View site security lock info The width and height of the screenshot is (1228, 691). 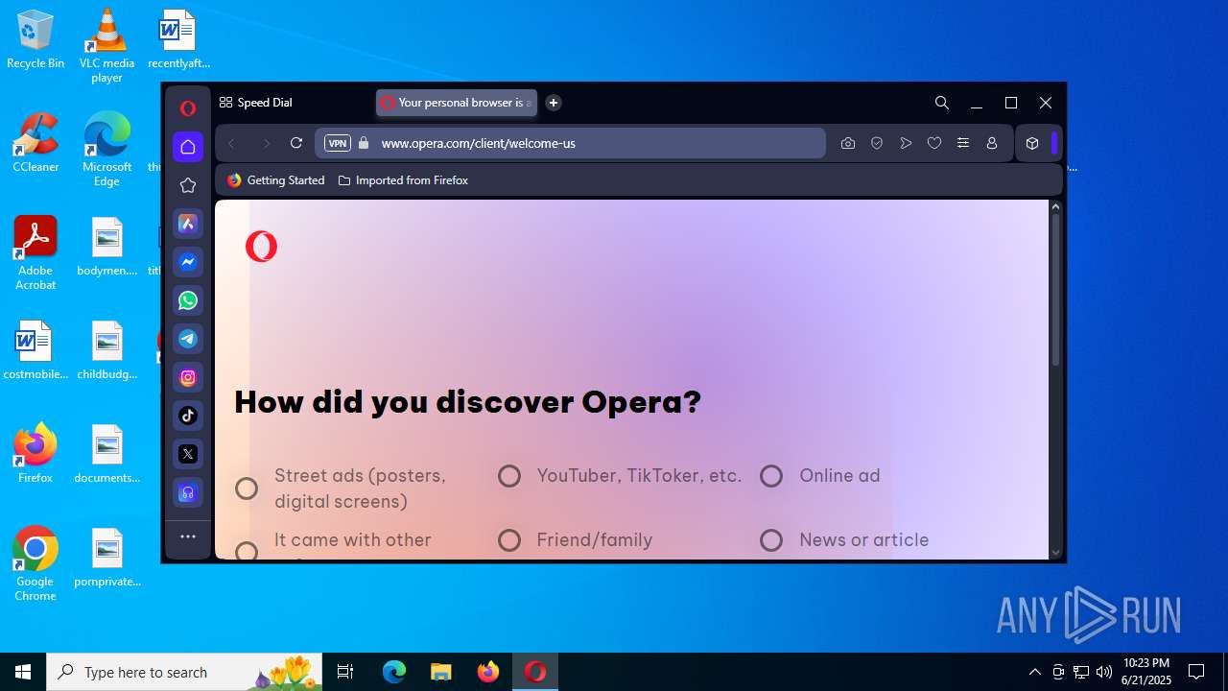(364, 143)
